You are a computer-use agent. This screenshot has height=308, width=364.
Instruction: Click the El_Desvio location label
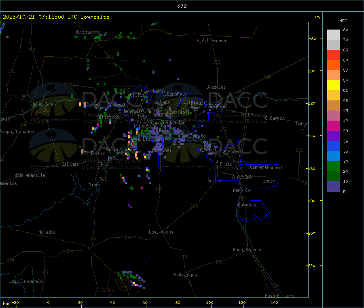tap(95, 153)
